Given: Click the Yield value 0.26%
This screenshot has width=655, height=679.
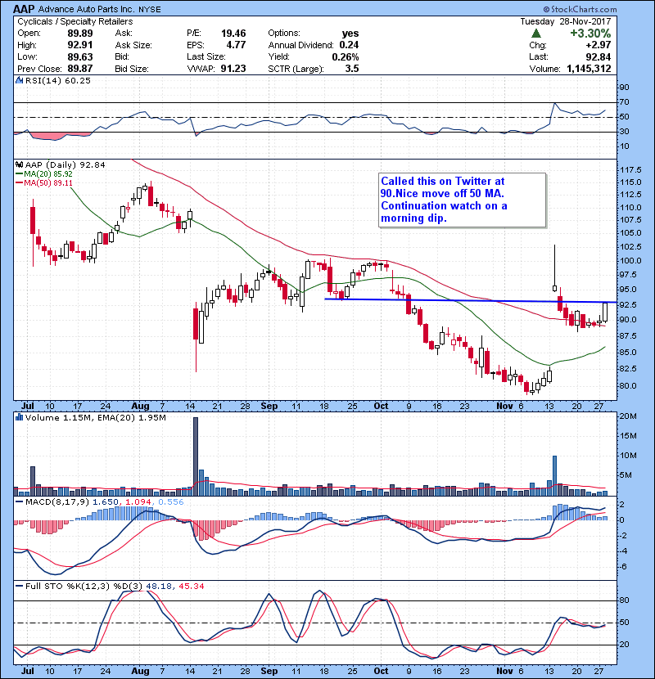Looking at the screenshot, I should tap(346, 56).
